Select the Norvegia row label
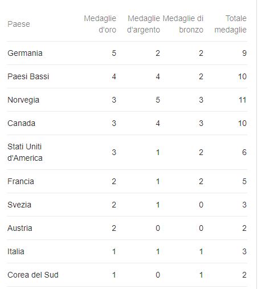 pos(23,100)
